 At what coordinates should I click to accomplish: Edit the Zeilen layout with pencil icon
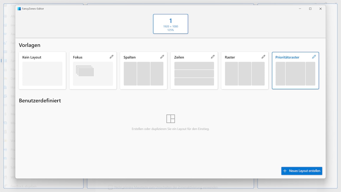pos(213,57)
